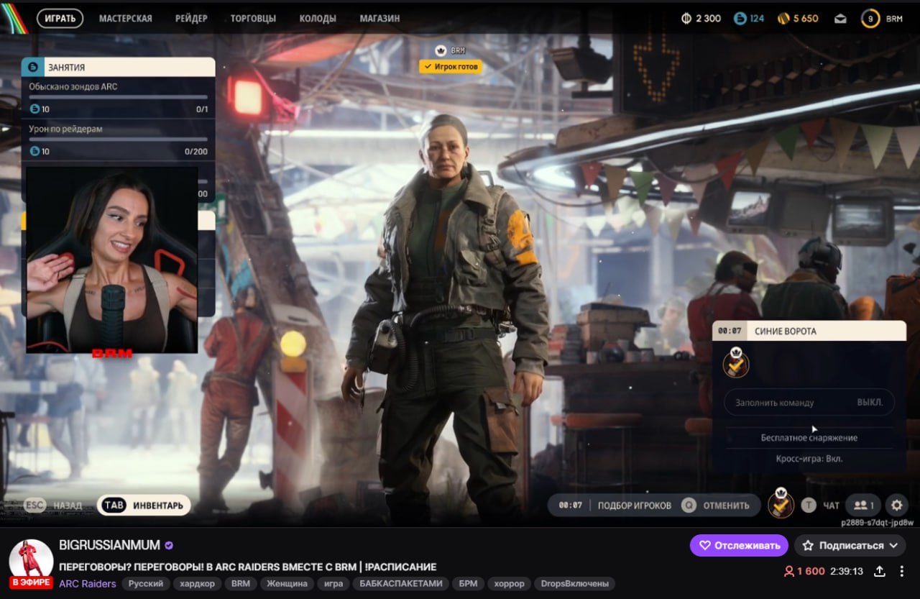Click the BRM stream tag
The width and height of the screenshot is (920, 599).
[241, 584]
